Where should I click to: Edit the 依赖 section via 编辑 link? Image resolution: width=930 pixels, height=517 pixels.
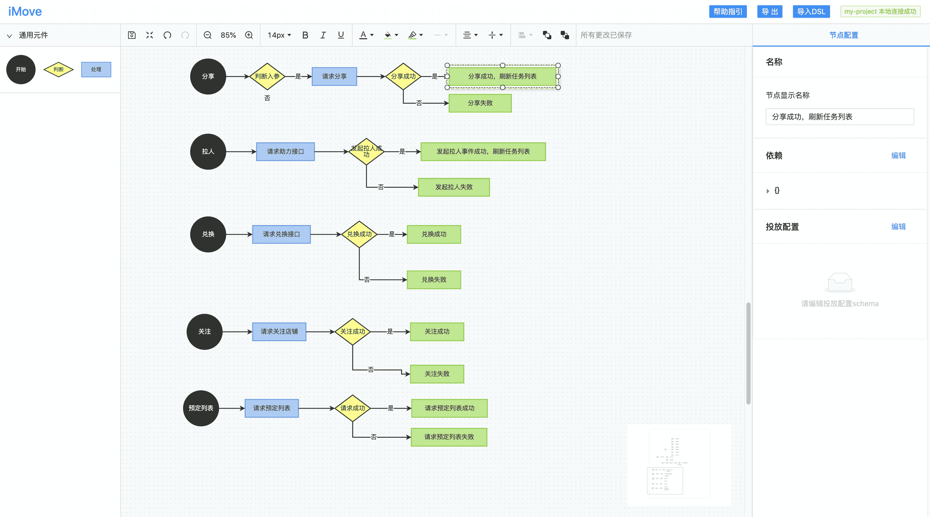click(898, 155)
